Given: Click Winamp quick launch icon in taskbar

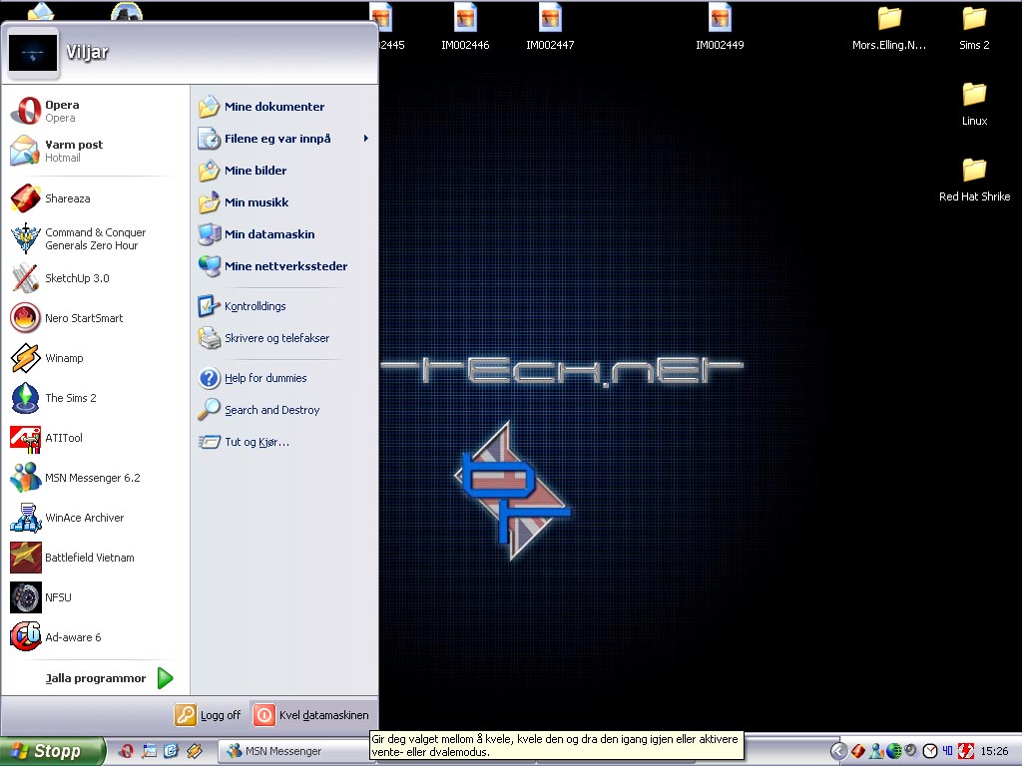Looking at the screenshot, I should point(195,751).
